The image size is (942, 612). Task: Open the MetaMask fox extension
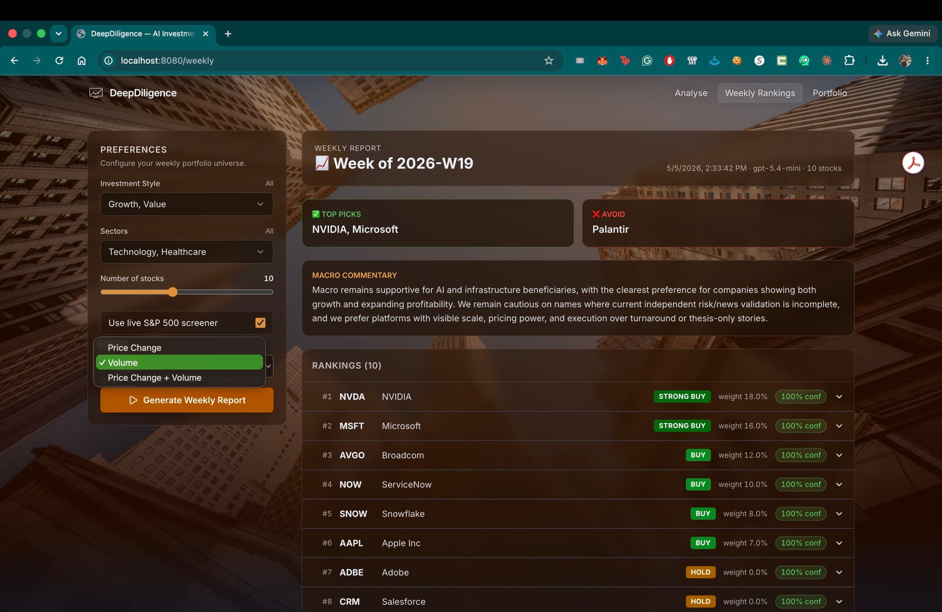tap(602, 60)
